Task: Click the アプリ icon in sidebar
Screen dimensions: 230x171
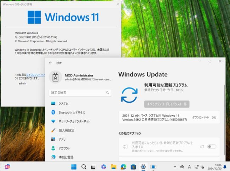Action: (53, 139)
